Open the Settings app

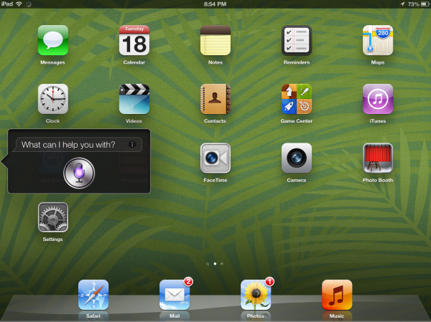52,217
